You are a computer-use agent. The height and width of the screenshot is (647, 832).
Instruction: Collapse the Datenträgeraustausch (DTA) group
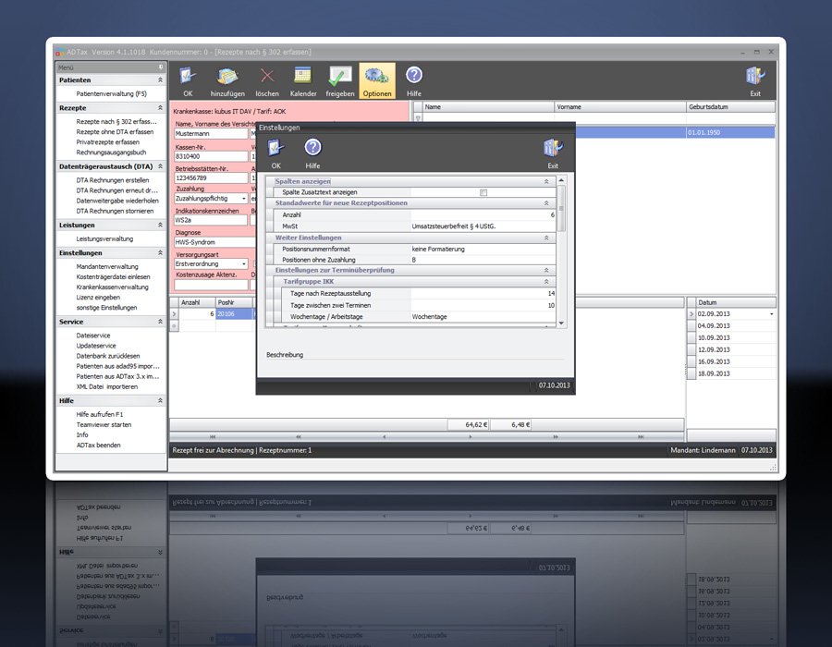(x=160, y=166)
